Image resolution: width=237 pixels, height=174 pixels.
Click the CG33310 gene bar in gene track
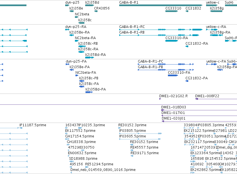click(x=172, y=11)
